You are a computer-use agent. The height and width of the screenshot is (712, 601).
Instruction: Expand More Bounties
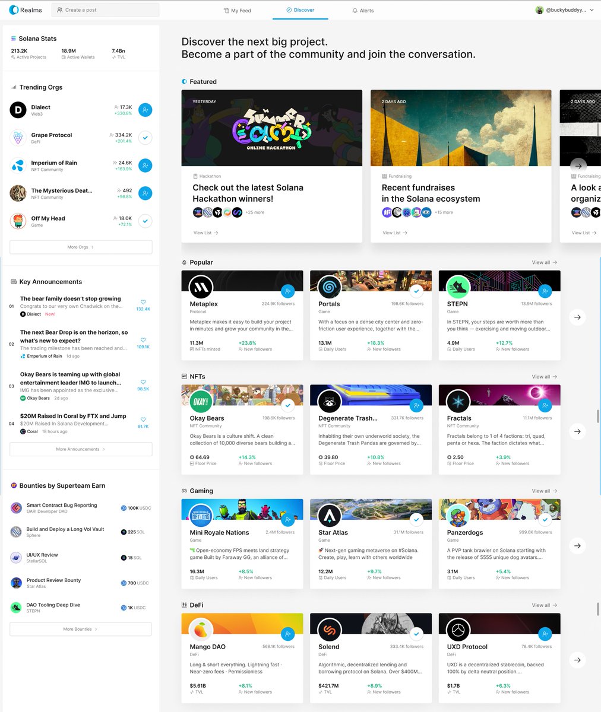[x=81, y=629]
